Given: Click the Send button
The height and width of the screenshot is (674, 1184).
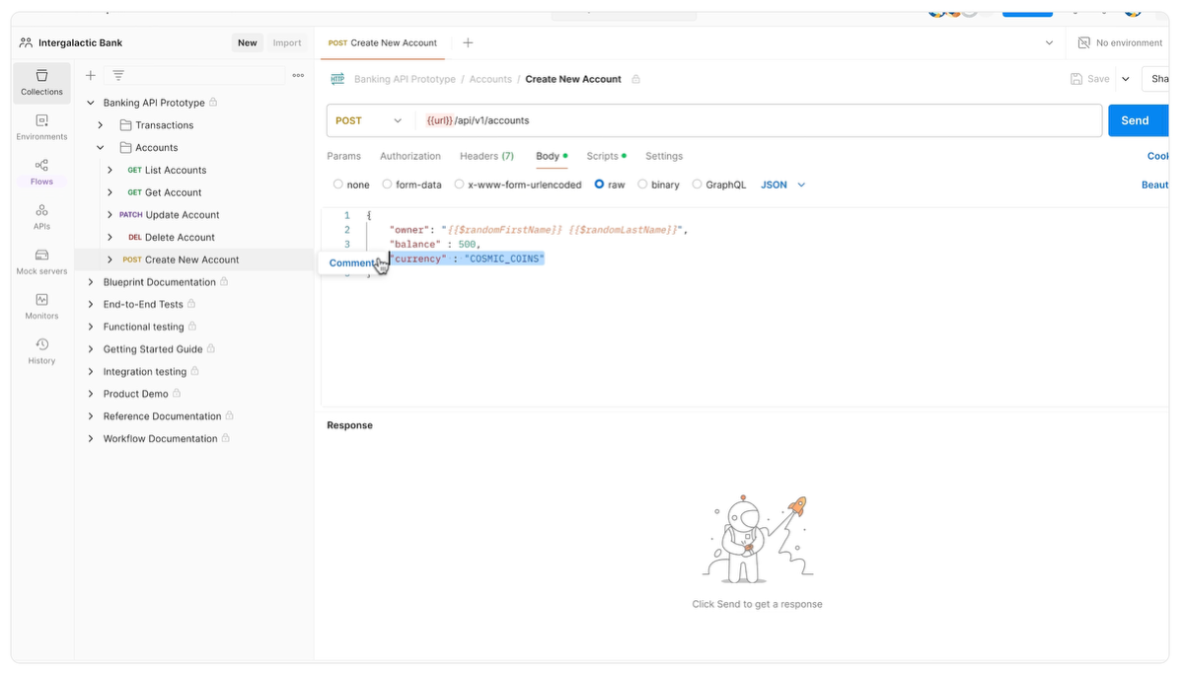Looking at the screenshot, I should [x=1136, y=120].
